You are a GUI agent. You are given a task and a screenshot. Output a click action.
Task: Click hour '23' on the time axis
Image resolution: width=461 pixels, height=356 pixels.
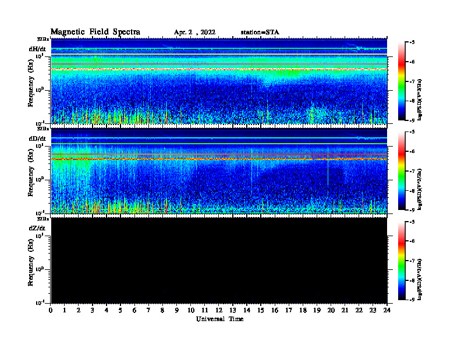click(373, 311)
